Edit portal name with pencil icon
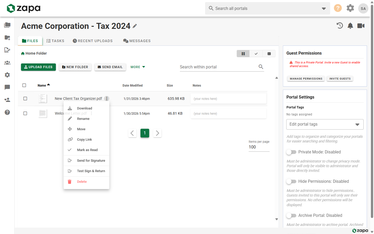Image resolution: width=374 pixels, height=234 pixels. tap(135, 26)
